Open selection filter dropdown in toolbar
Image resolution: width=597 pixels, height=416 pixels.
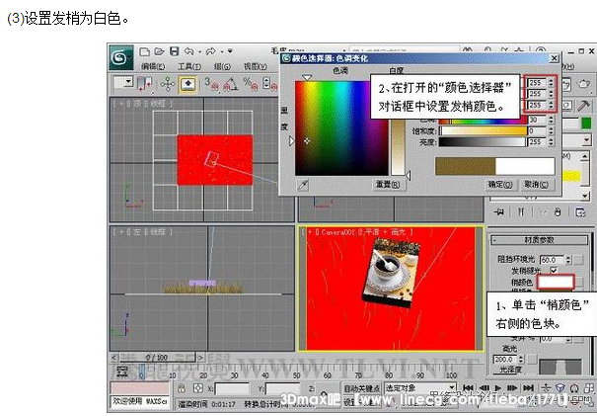(x=128, y=81)
